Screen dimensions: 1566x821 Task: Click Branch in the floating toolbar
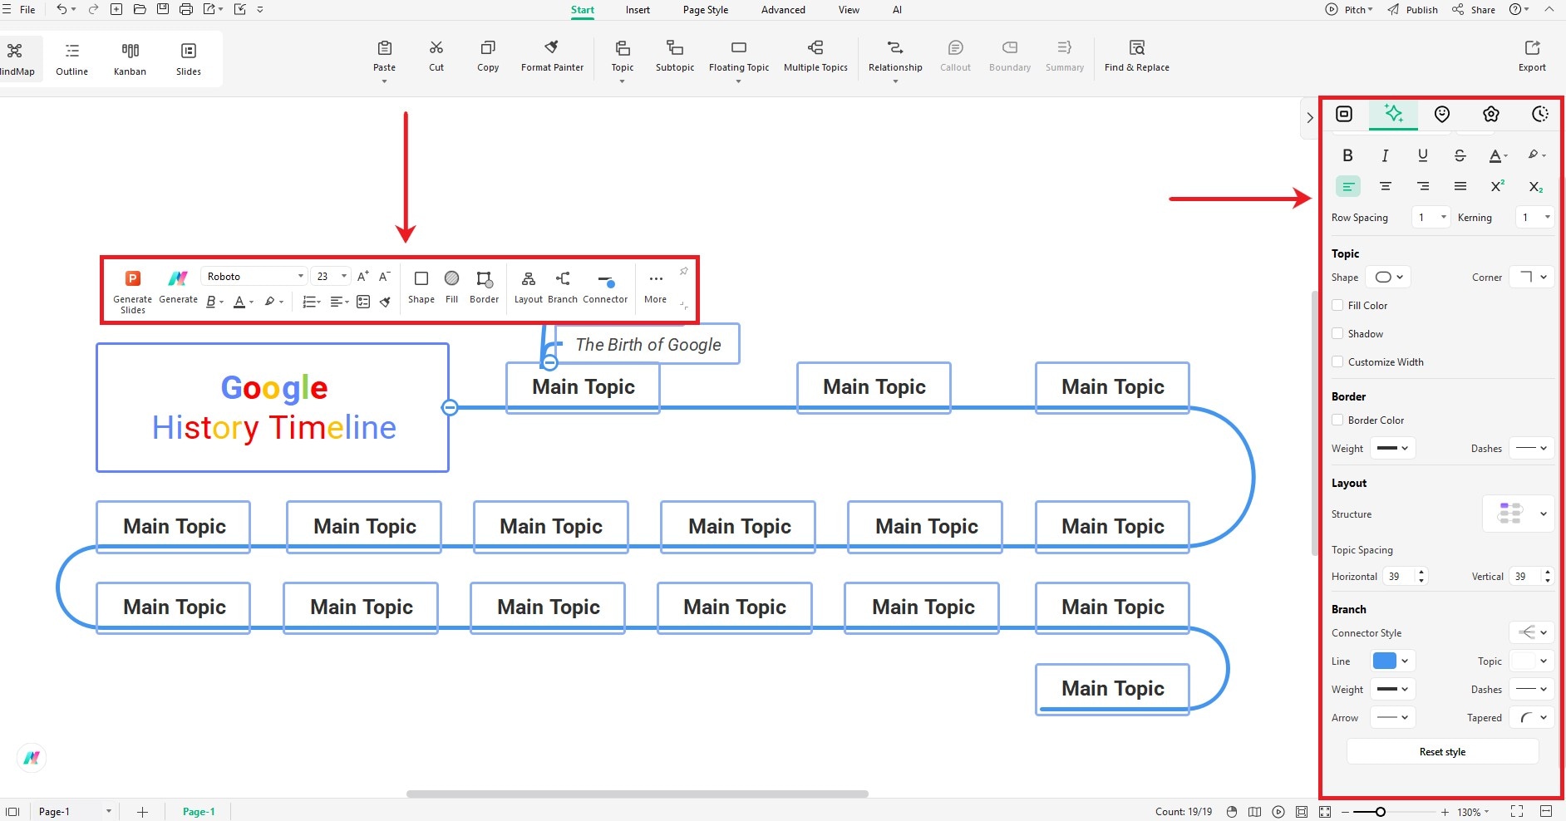[563, 288]
